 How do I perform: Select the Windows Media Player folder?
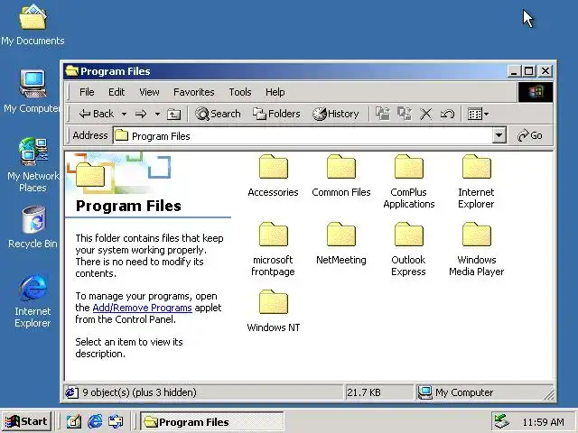click(476, 249)
